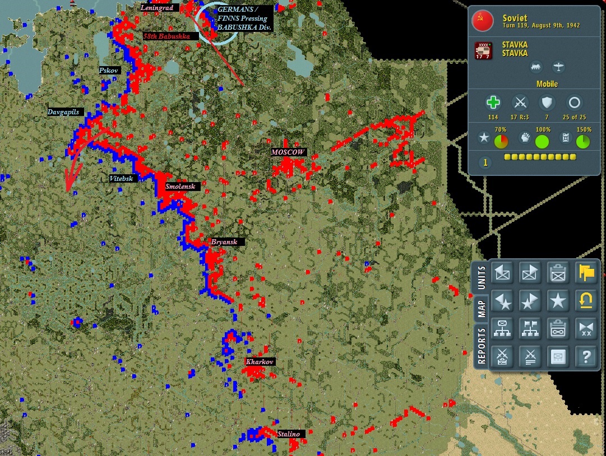Click the yellow undo arrow button
Screen dimensions: 606x456
(x=586, y=301)
